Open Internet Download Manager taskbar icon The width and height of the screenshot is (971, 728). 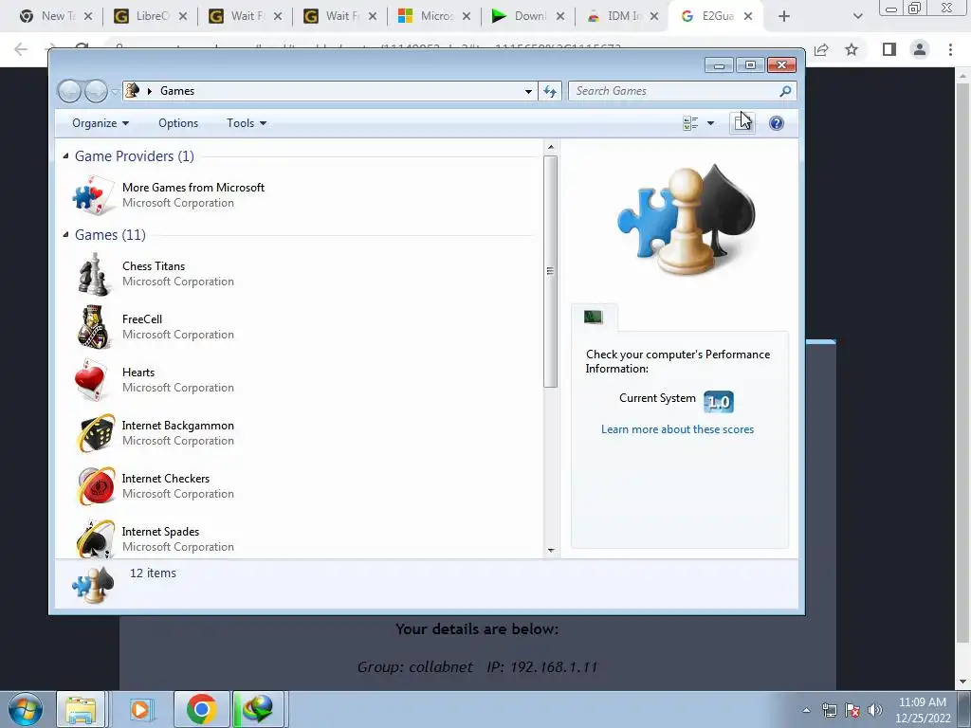coord(258,709)
